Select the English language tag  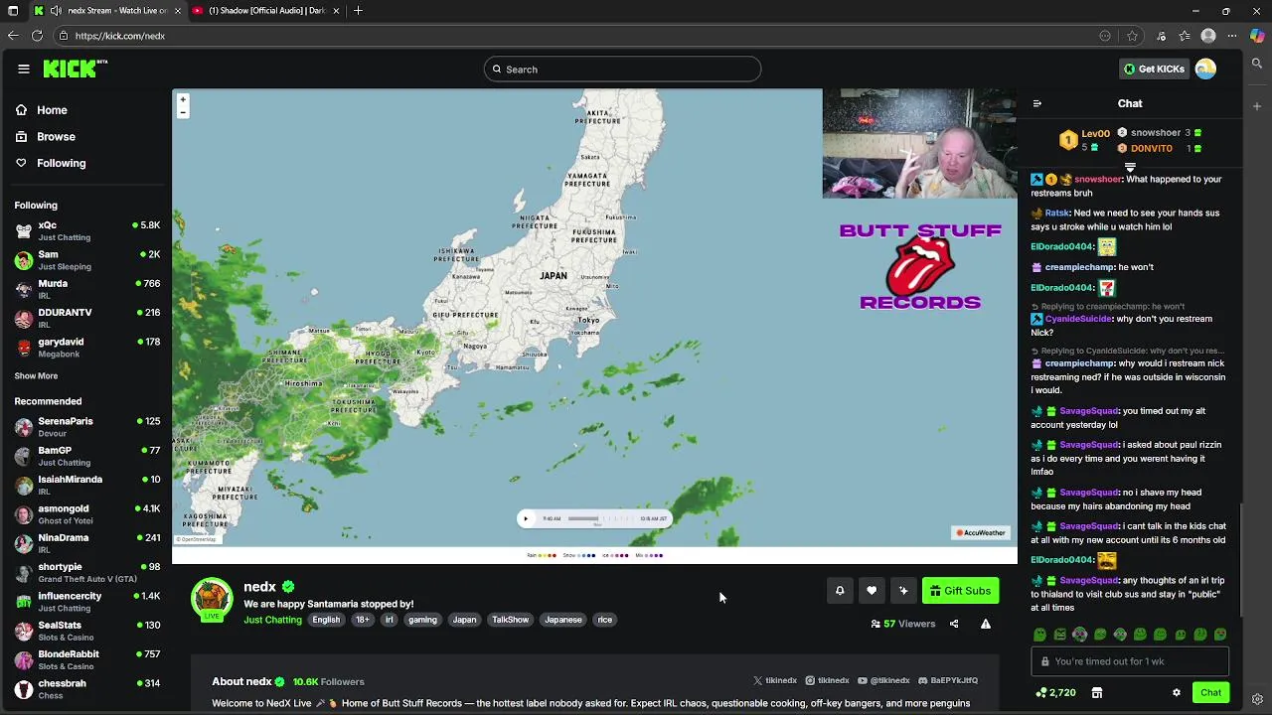click(x=326, y=620)
